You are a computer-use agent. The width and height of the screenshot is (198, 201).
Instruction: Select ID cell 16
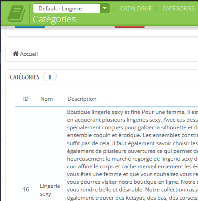[x=26, y=190]
